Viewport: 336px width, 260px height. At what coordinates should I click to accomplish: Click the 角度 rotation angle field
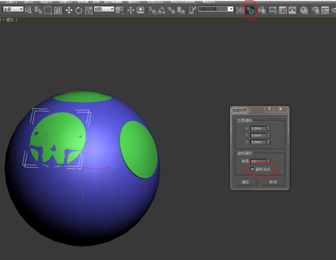[x=258, y=161]
